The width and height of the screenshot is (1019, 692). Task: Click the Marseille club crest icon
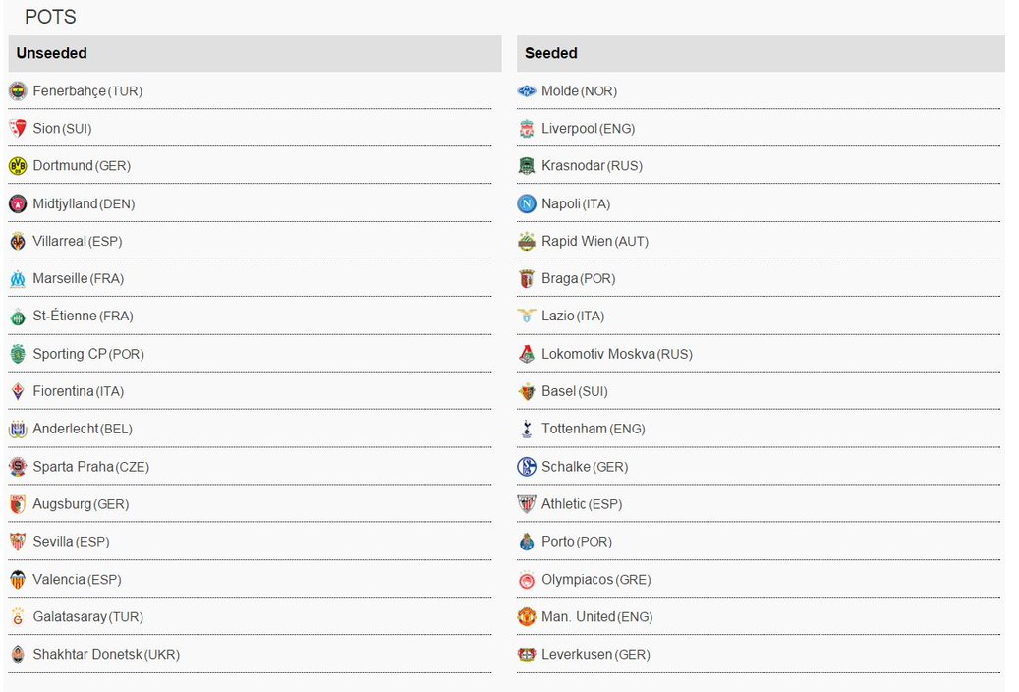click(x=18, y=279)
